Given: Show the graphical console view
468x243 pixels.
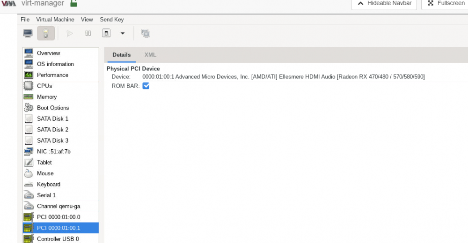Looking at the screenshot, I should 28,33.
